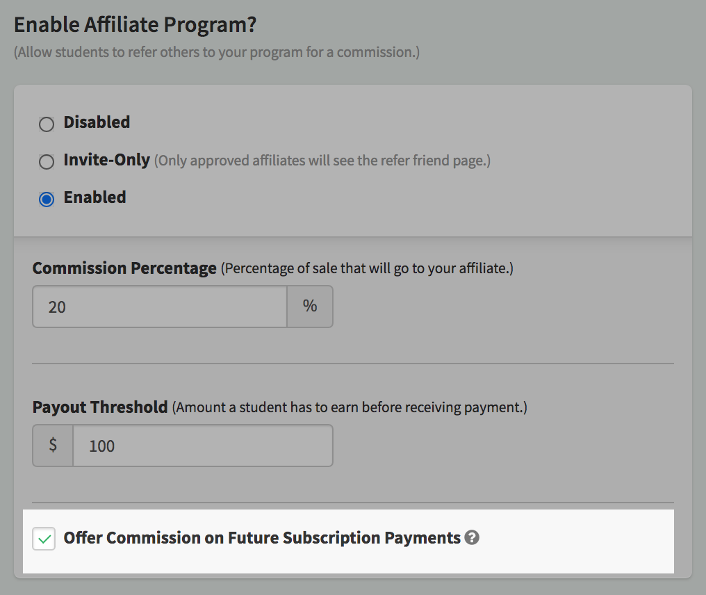Screen dimensions: 706x595
Task: Click the Invite-Only label text
Action: 107,160
